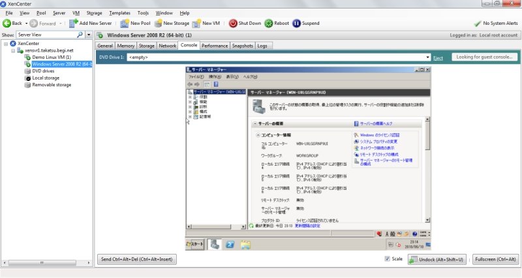Click refresh icon beside last update time
522x278 pixels.
pyautogui.click(x=251, y=226)
